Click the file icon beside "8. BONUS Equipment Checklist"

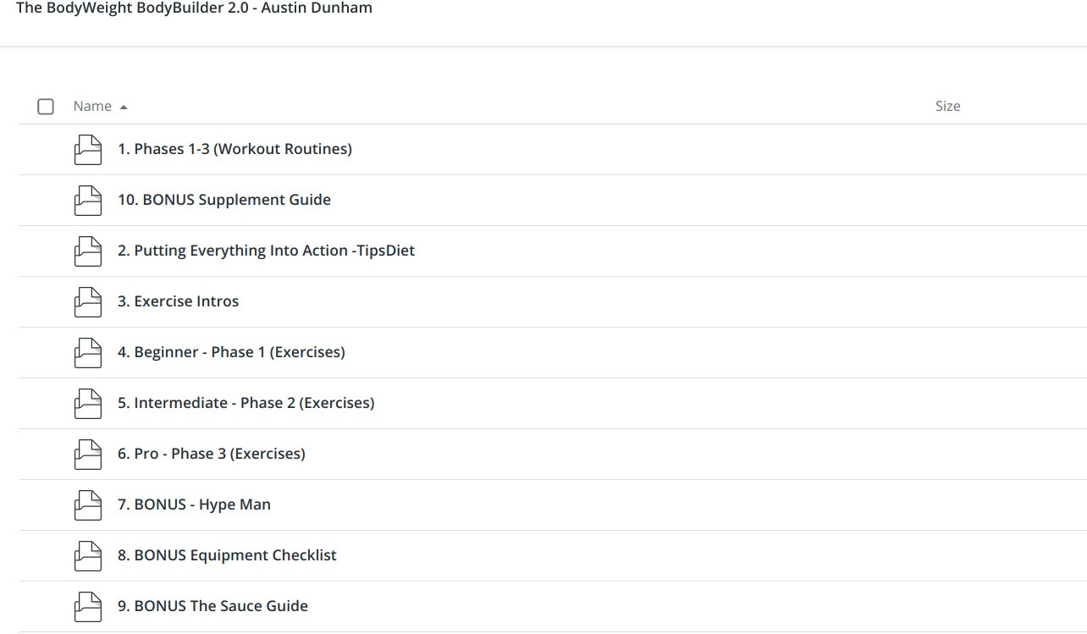pyautogui.click(x=87, y=556)
